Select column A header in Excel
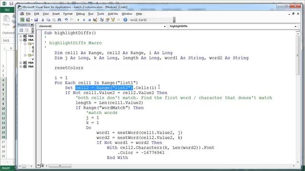 [x=11, y=48]
